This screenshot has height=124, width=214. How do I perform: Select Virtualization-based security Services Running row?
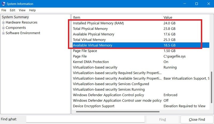coord(141,90)
